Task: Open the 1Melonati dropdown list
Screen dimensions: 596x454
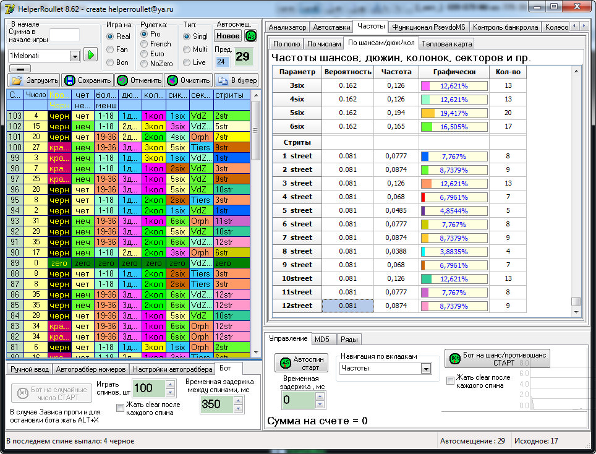Action: 75,56
